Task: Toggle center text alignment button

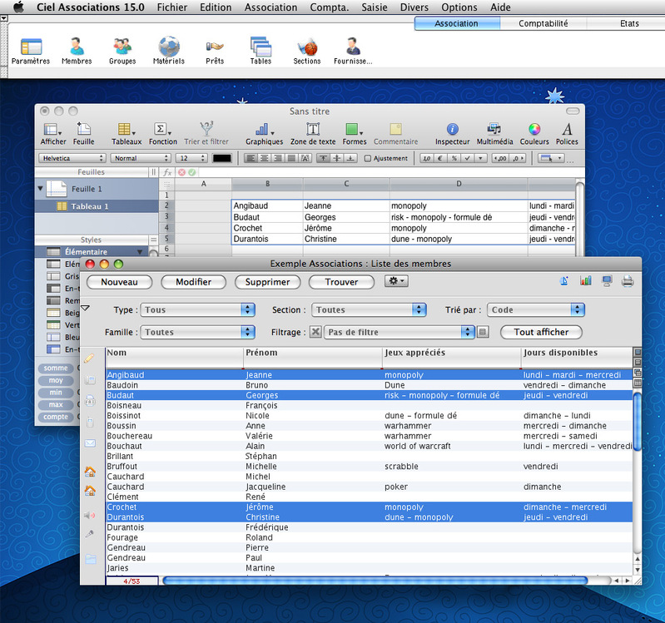Action: (264, 159)
